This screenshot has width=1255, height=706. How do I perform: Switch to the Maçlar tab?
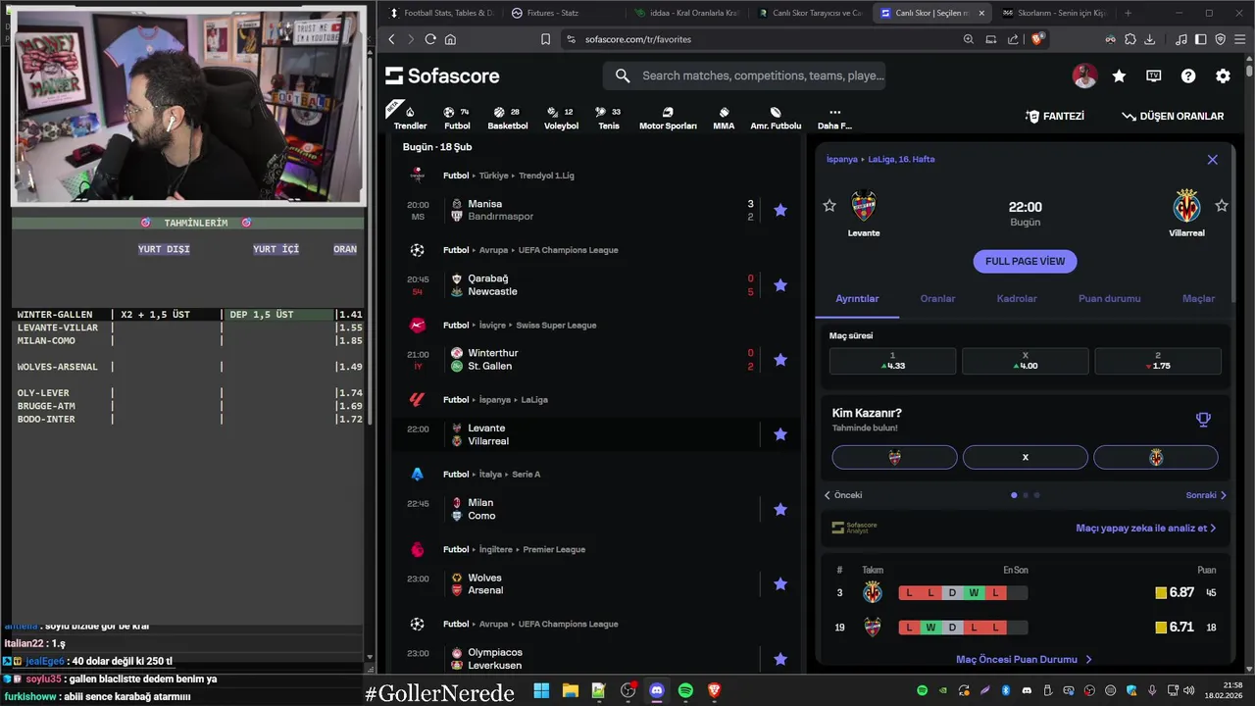[x=1198, y=298]
